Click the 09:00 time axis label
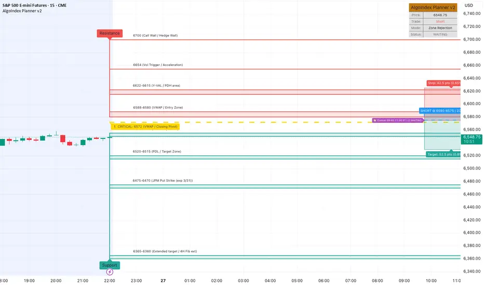The image size is (484, 285). coord(405,281)
